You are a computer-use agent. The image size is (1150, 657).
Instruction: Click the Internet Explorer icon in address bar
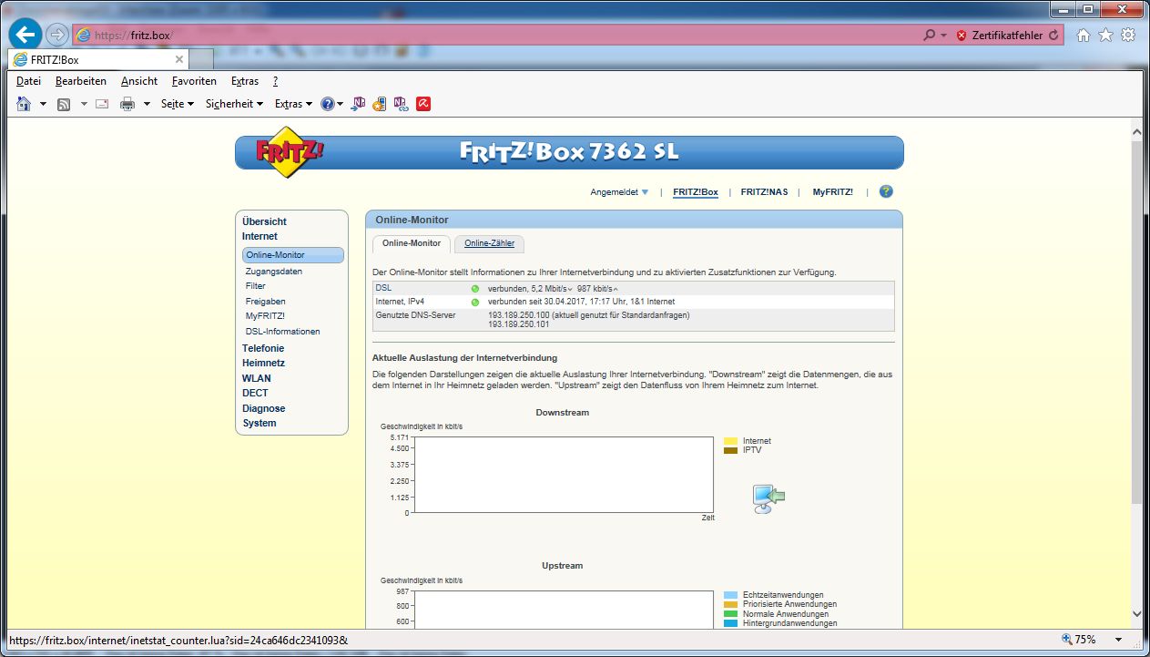pyautogui.click(x=84, y=35)
